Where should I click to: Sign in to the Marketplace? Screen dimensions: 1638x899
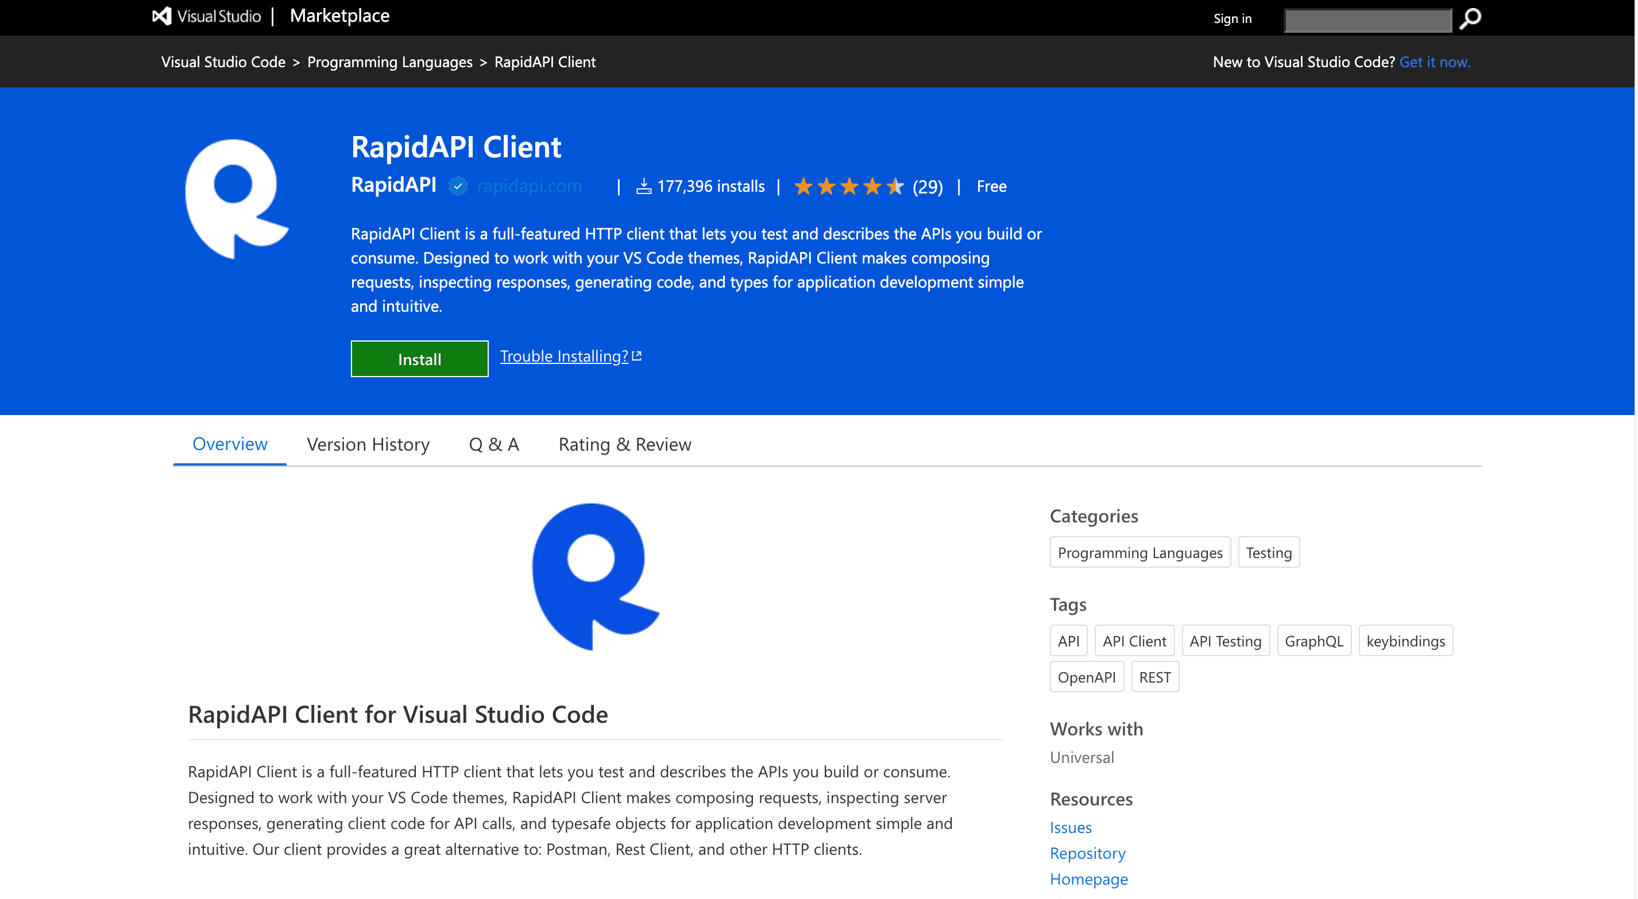1233,18
